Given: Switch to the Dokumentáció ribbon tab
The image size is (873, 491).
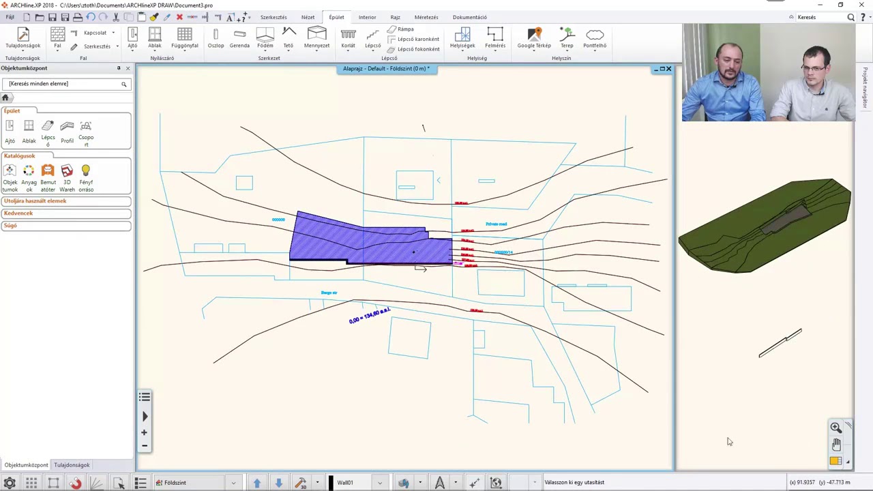Looking at the screenshot, I should (469, 17).
